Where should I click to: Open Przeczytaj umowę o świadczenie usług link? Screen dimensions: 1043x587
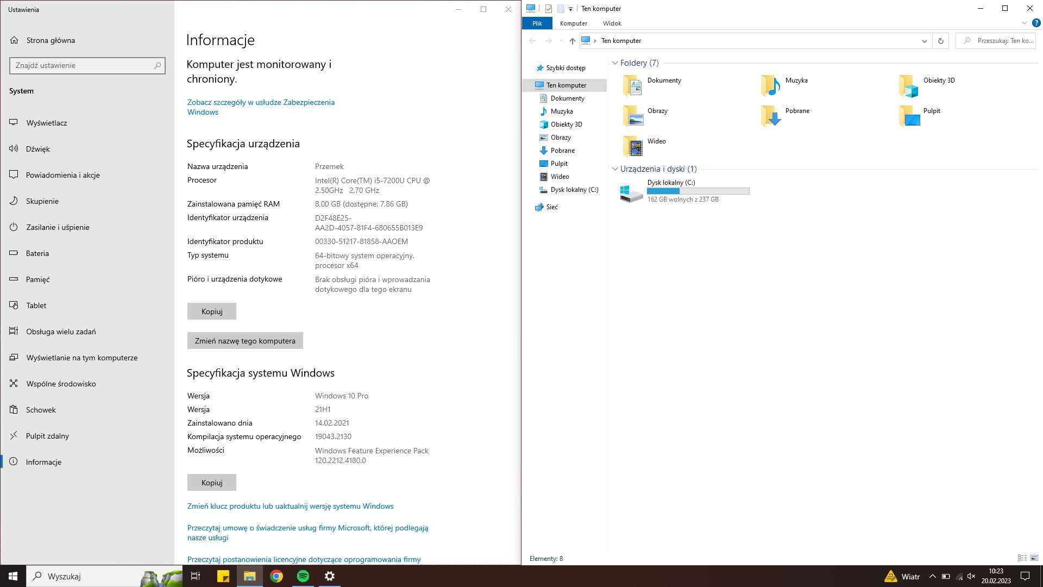[308, 533]
